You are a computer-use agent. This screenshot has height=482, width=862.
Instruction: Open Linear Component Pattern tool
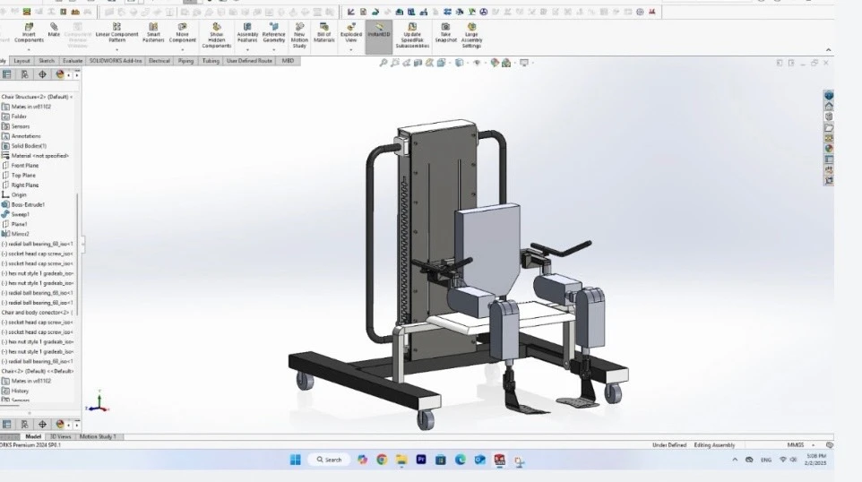click(x=116, y=33)
